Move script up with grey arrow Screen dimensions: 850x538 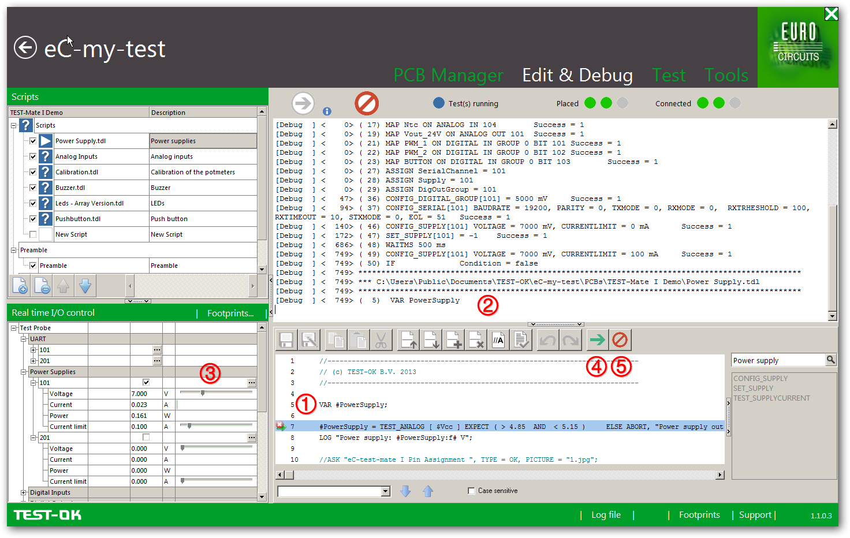click(x=64, y=285)
